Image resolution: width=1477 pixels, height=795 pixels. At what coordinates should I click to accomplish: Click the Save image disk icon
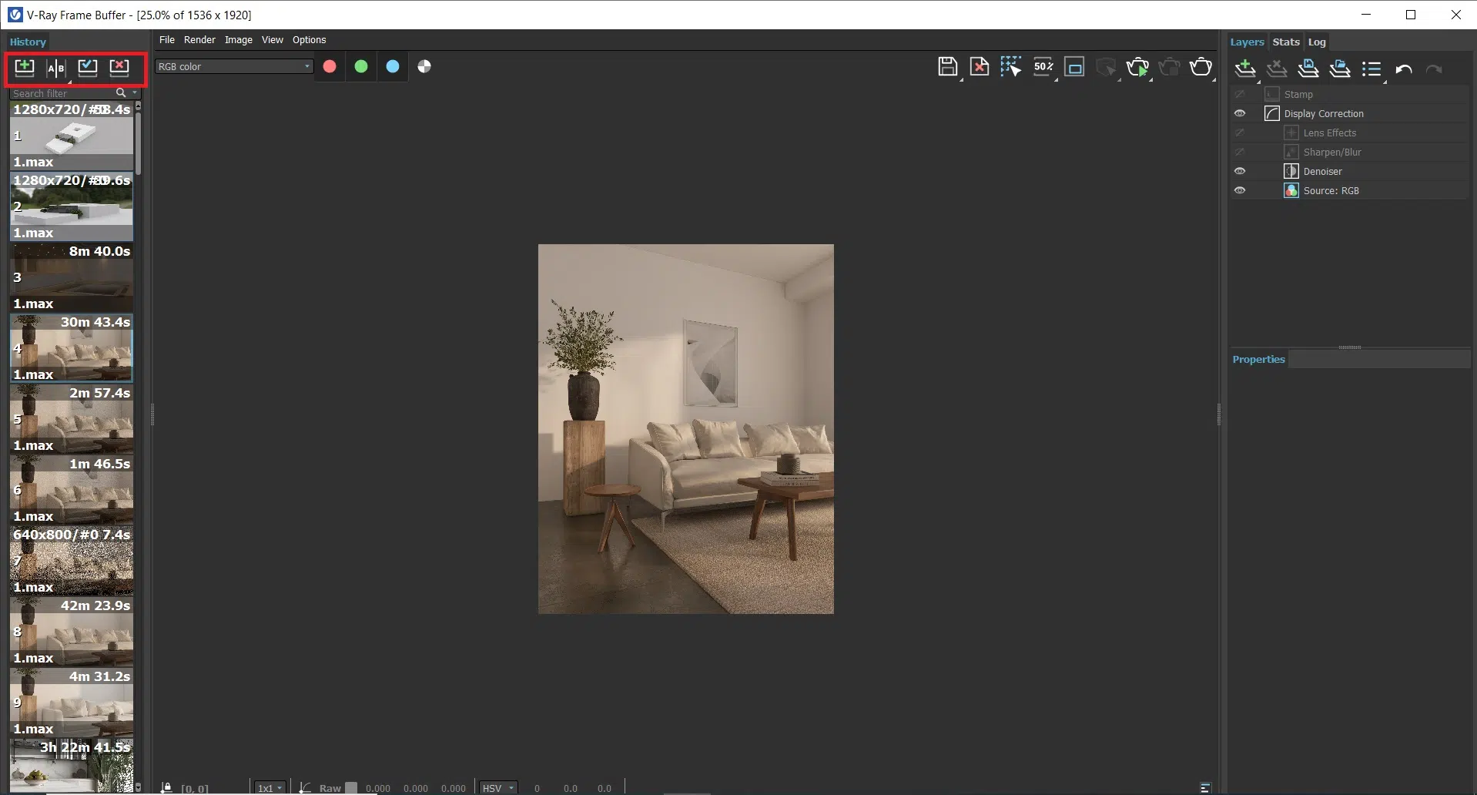(x=947, y=67)
